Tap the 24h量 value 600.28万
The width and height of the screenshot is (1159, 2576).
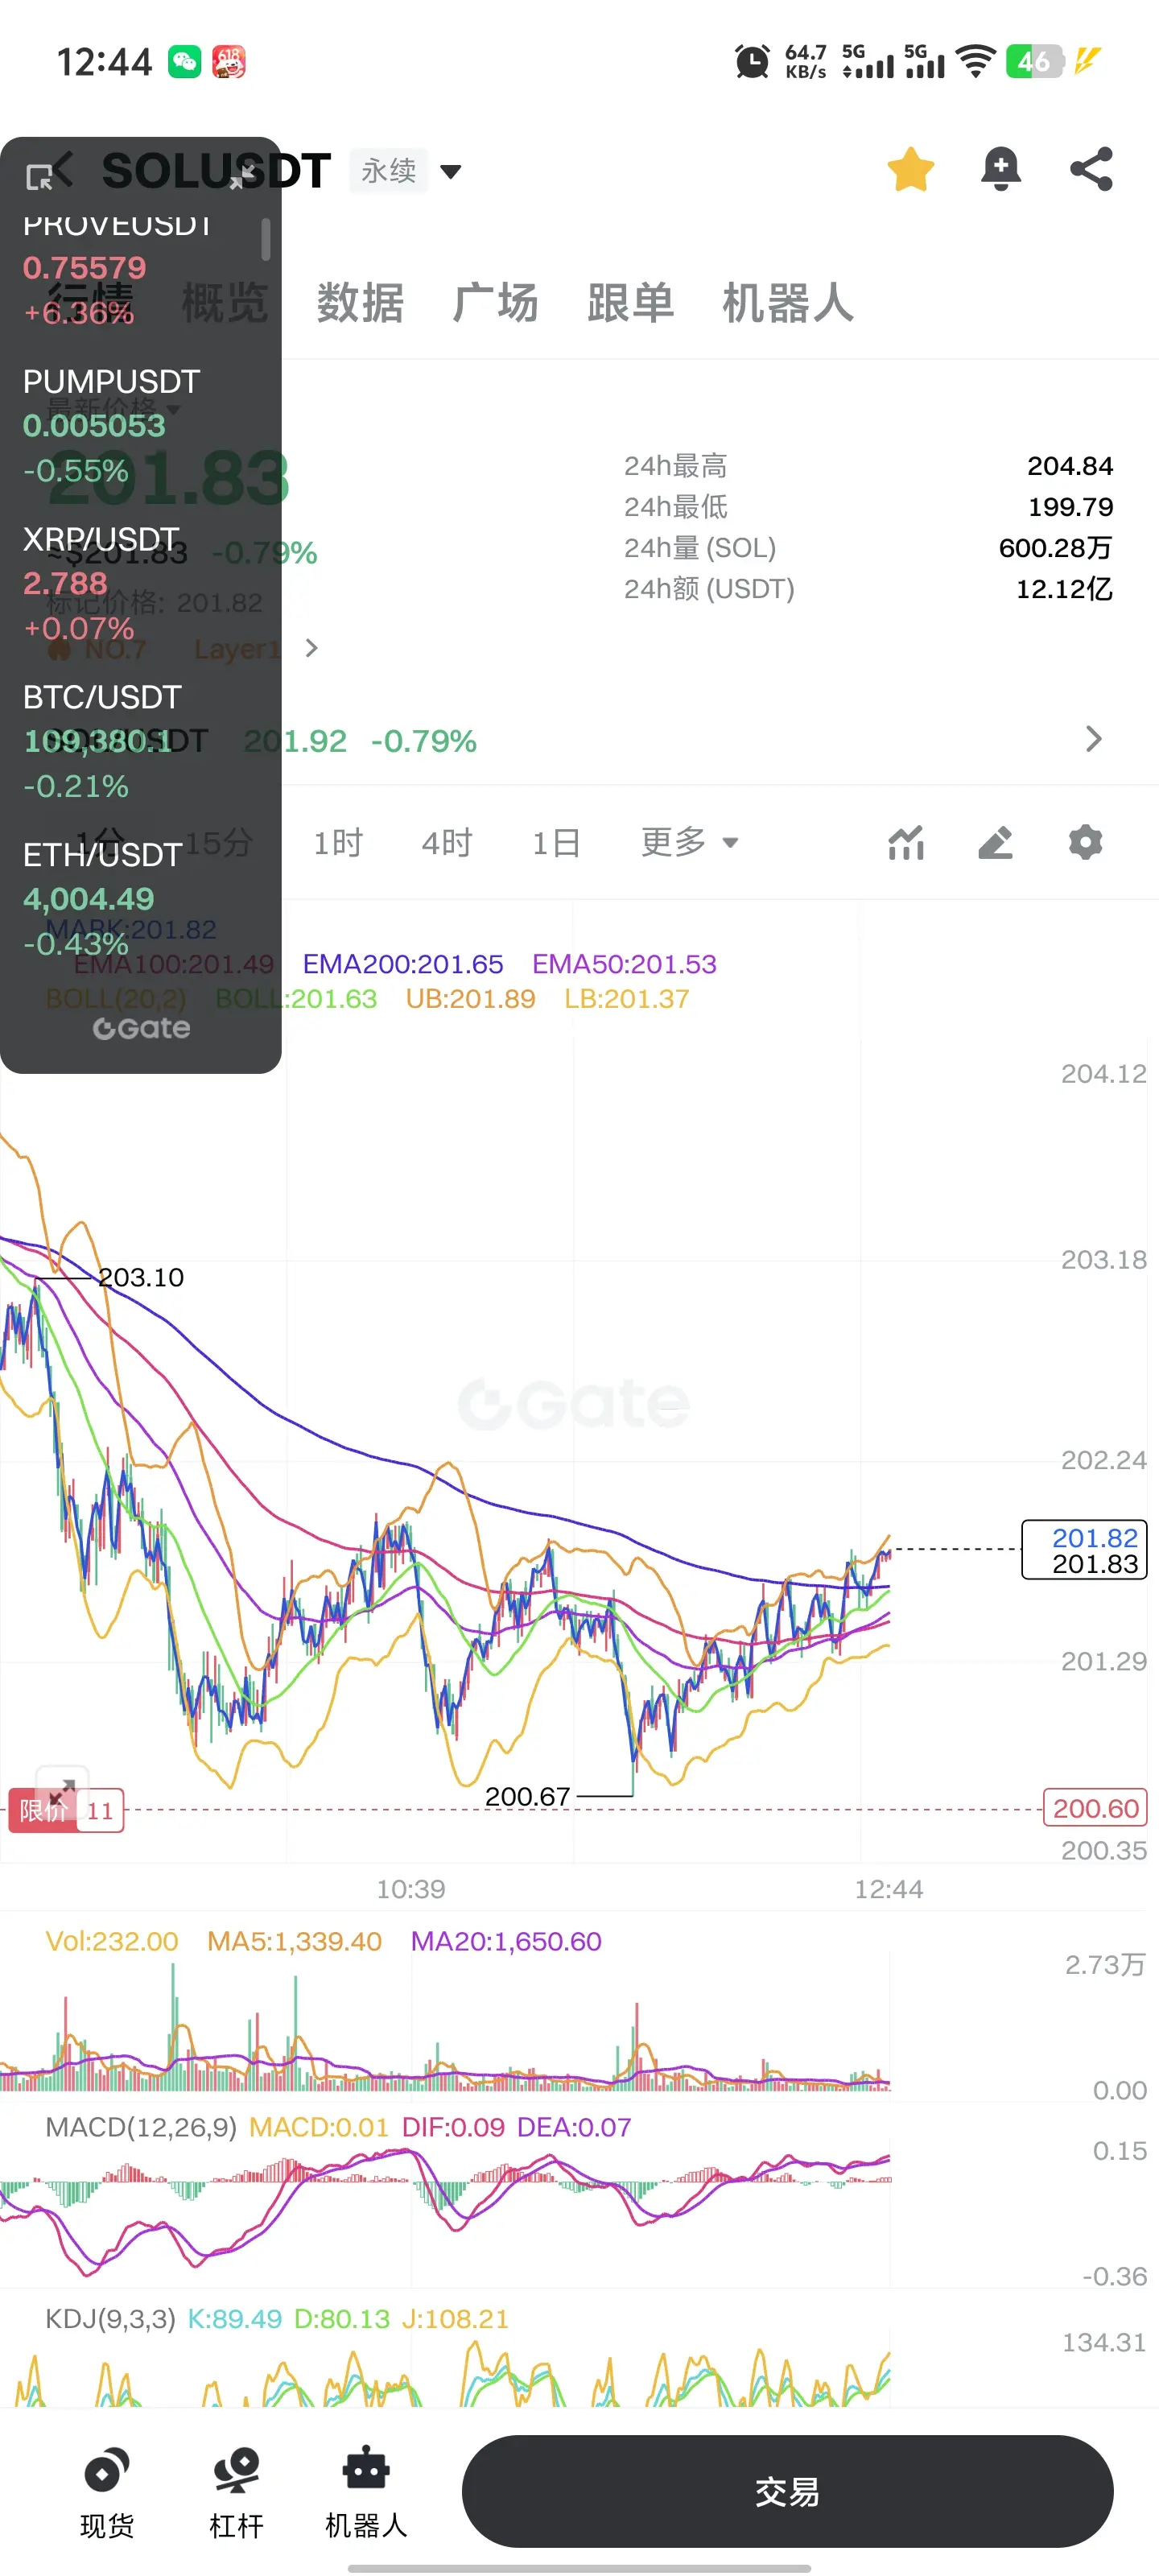[1055, 548]
